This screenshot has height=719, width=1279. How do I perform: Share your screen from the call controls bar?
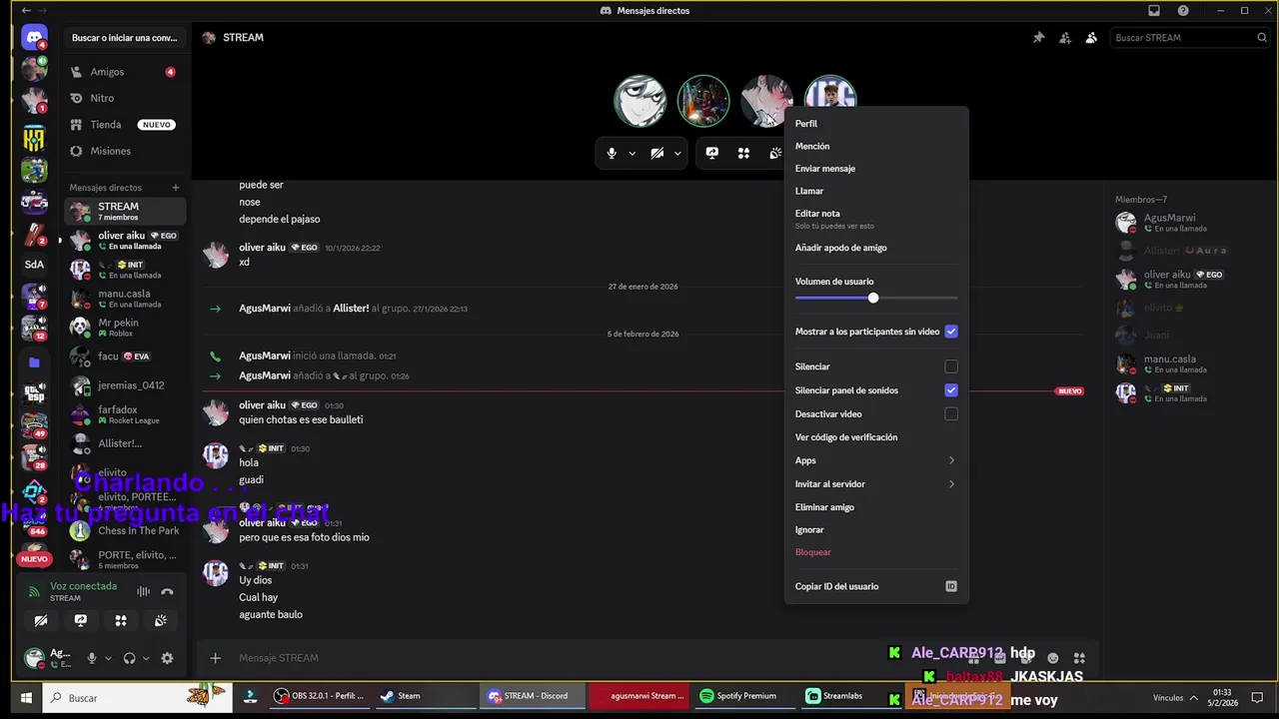point(711,153)
